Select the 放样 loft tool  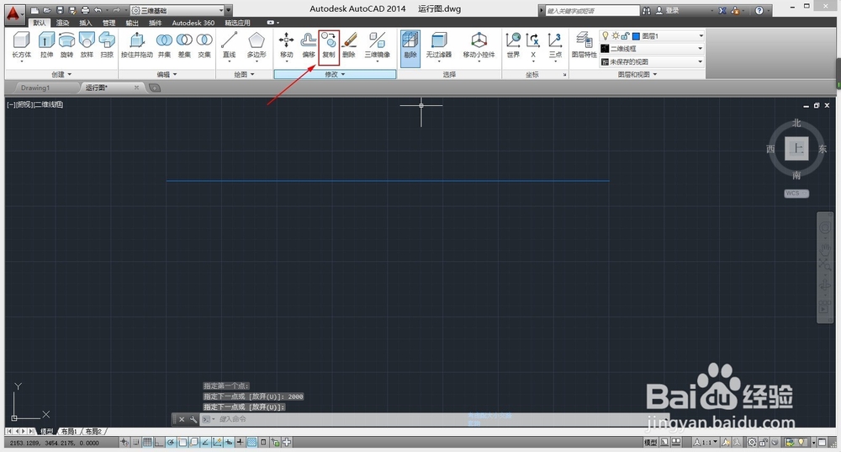point(87,45)
